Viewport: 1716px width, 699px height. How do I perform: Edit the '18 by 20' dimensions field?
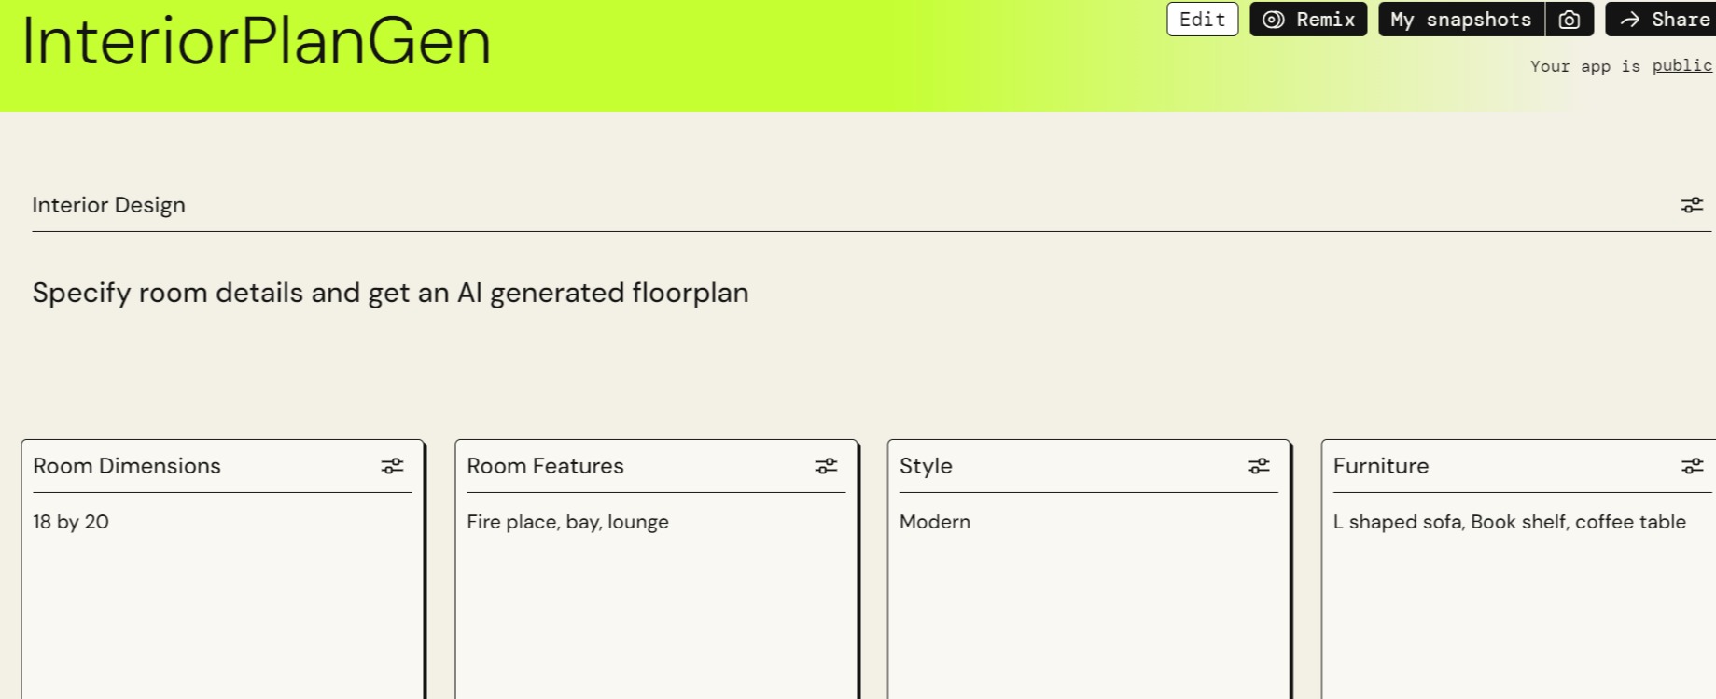(71, 522)
